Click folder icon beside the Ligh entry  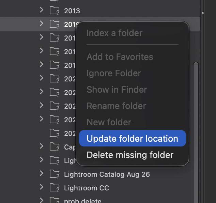[x=55, y=160]
